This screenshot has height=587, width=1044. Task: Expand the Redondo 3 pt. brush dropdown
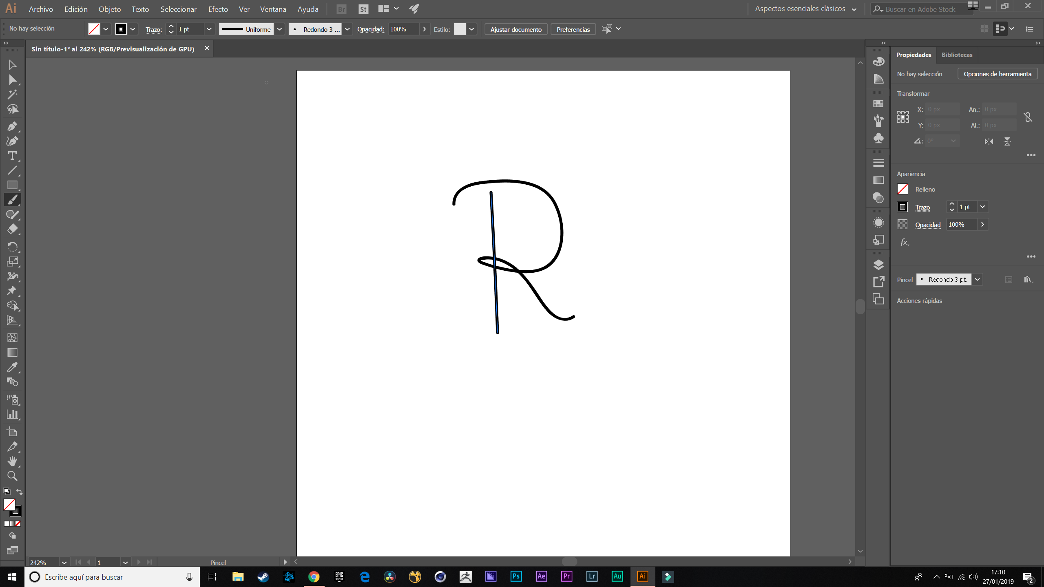pos(978,280)
